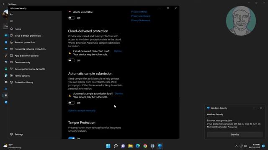Dismiss the Automatic sample submission warning
This screenshot has height=150, width=268.
point(119,93)
